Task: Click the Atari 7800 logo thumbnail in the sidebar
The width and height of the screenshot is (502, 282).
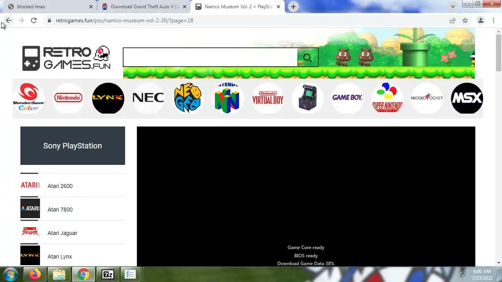Action: click(x=30, y=208)
